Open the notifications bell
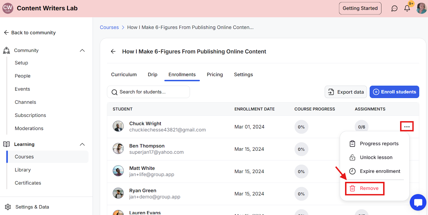The width and height of the screenshot is (428, 215). coord(407,8)
